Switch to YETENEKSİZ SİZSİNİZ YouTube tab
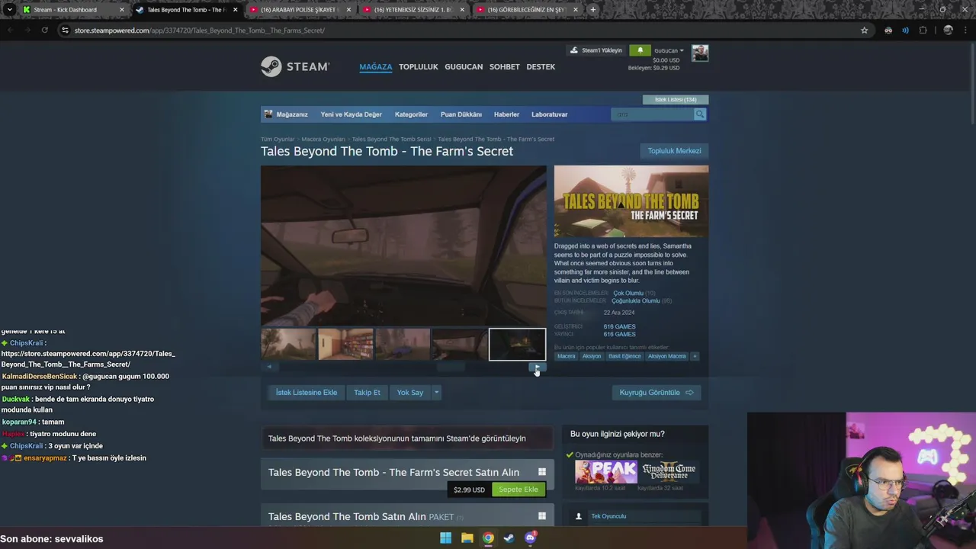The height and width of the screenshot is (549, 976). point(413,10)
